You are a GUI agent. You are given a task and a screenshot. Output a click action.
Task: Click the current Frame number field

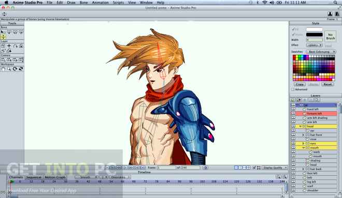[166, 167]
